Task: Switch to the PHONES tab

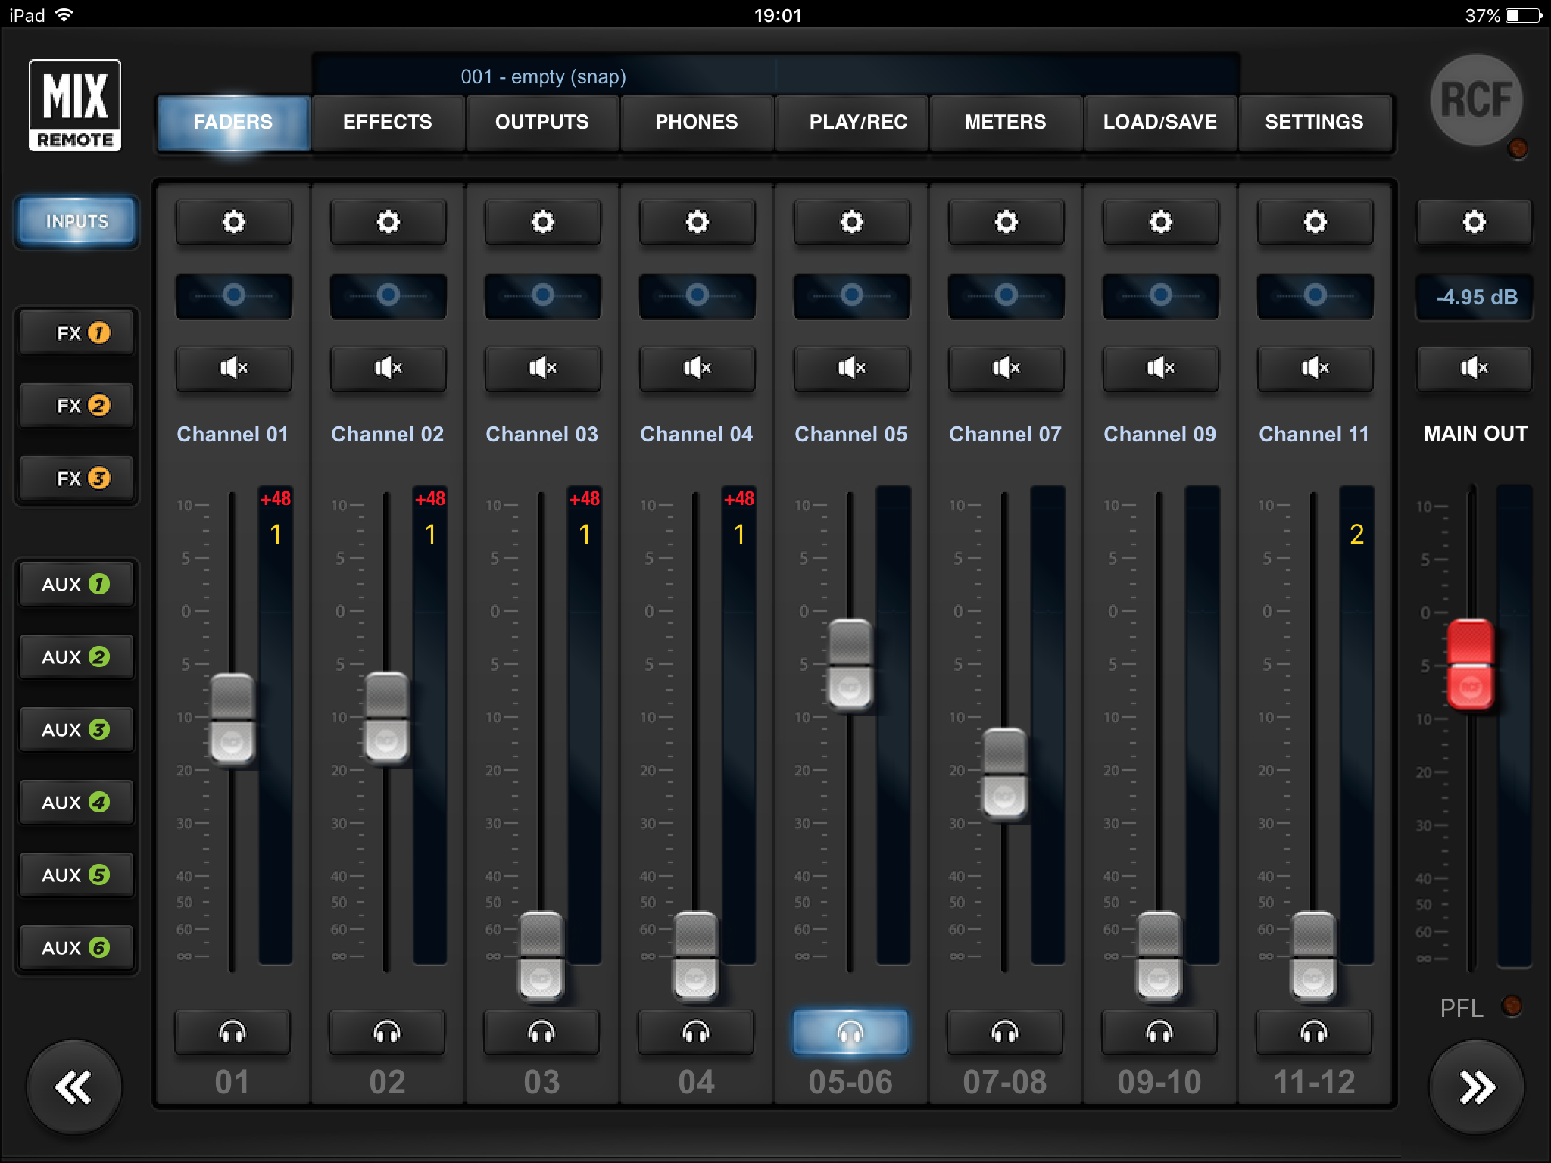Action: click(x=697, y=122)
